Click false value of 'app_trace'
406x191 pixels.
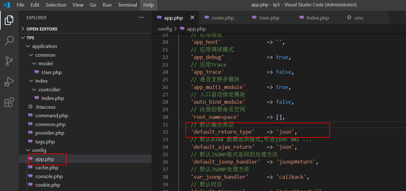point(284,72)
